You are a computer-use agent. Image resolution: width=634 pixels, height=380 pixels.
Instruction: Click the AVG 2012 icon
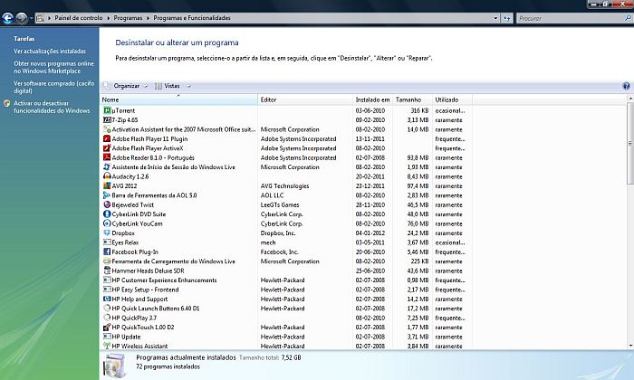pos(106,185)
